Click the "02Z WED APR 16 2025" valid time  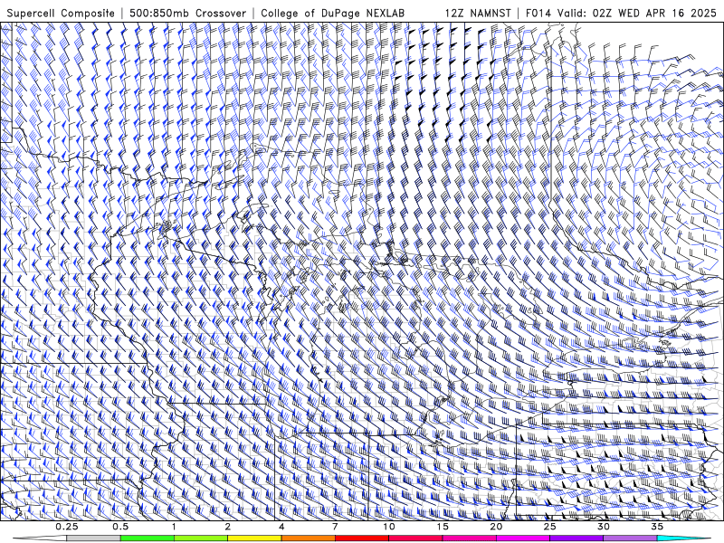pyautogui.click(x=654, y=13)
